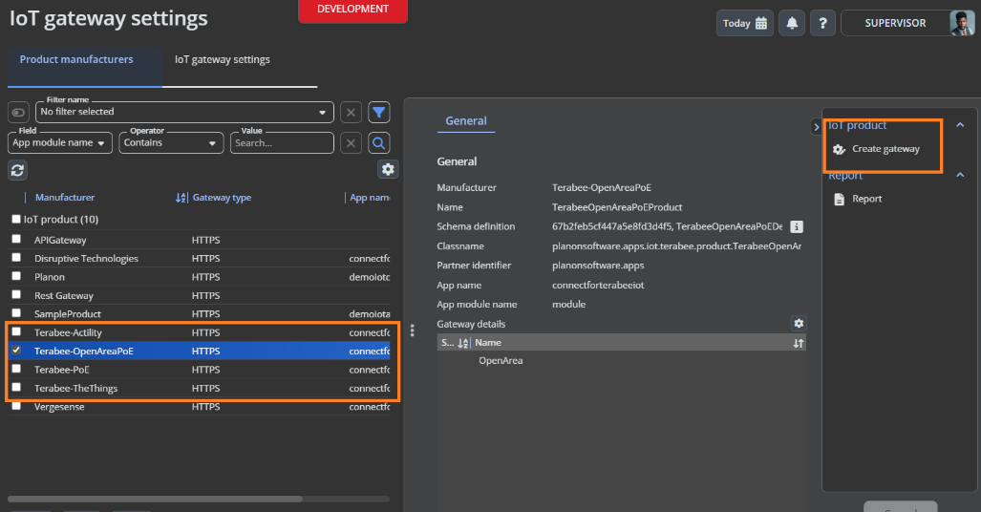Open the Operator dropdown Contains
Screen dimensions: 981x512
(x=171, y=142)
